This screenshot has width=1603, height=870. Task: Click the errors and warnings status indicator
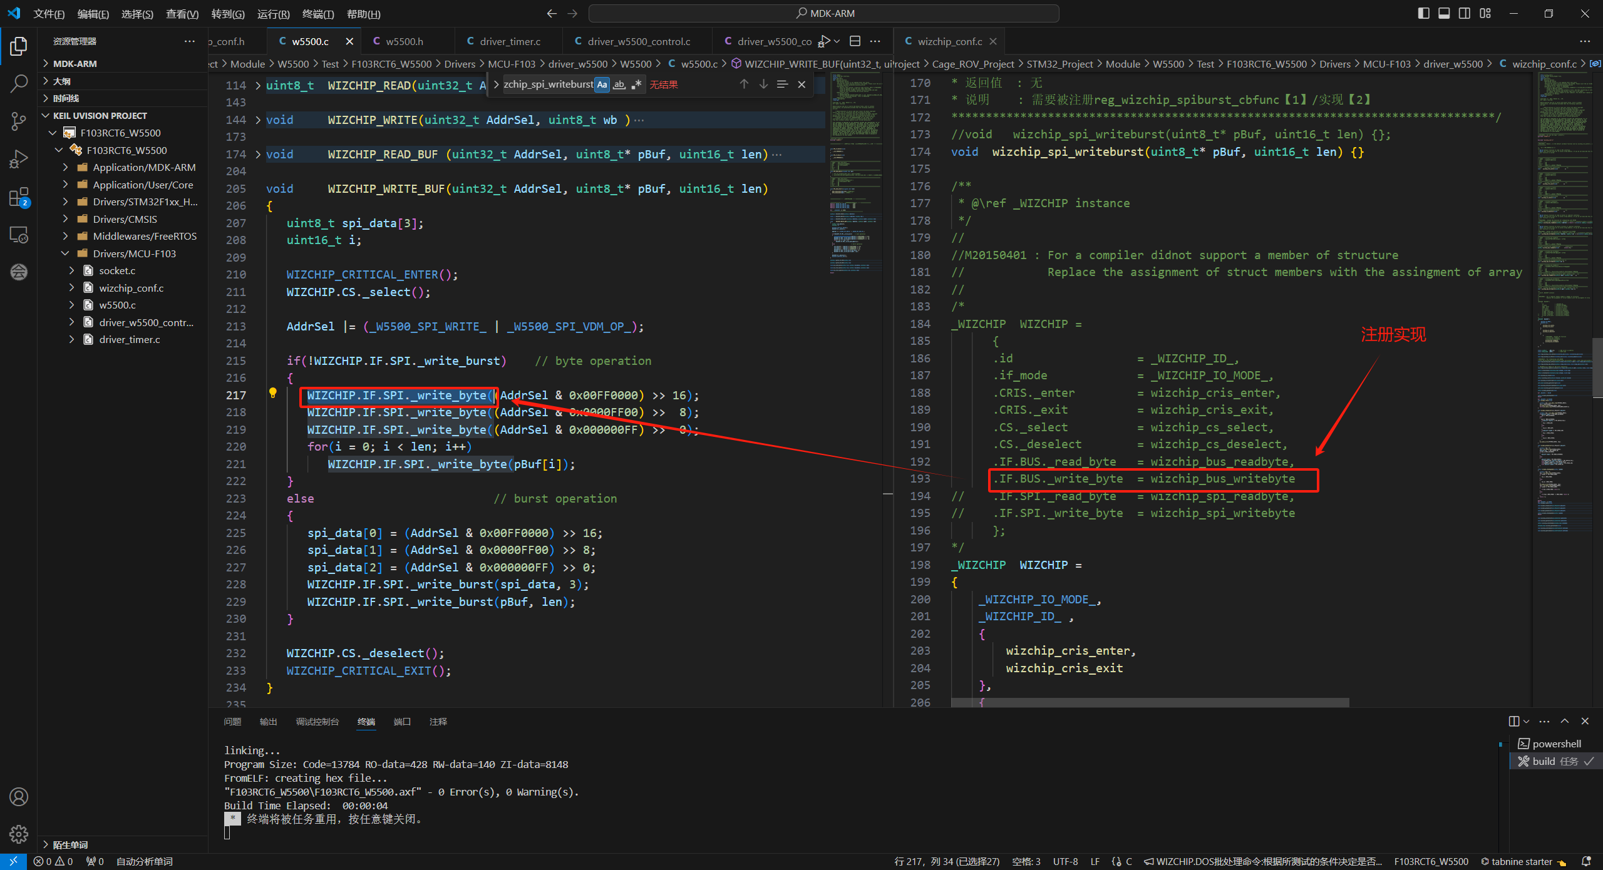tap(53, 862)
